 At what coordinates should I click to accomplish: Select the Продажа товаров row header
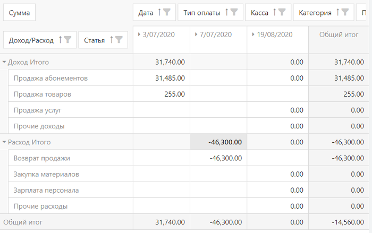point(71,94)
